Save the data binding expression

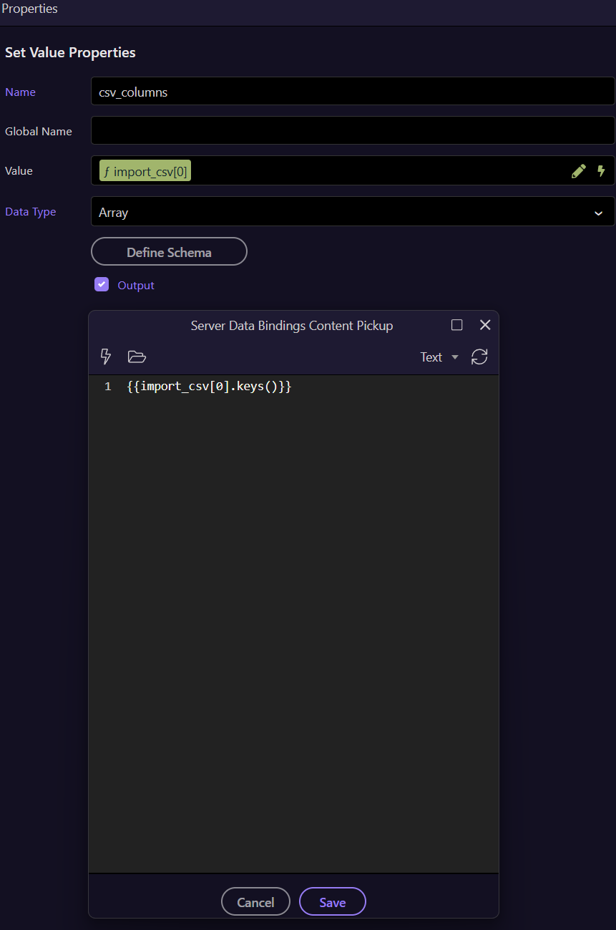332,902
